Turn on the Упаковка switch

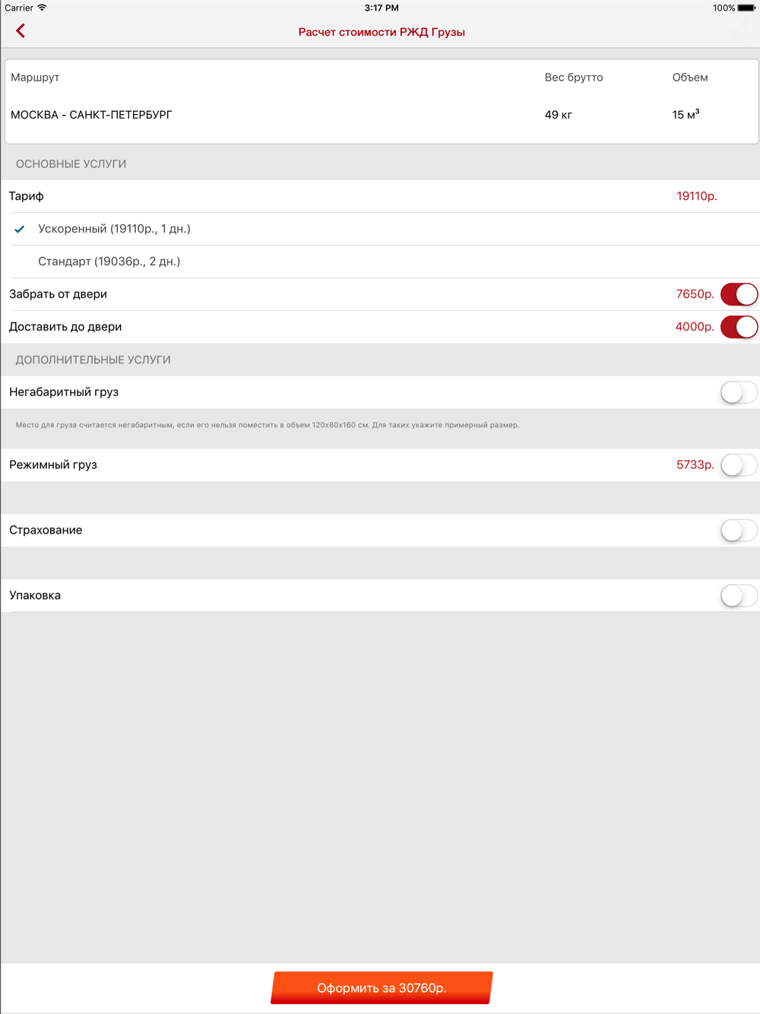point(739,596)
